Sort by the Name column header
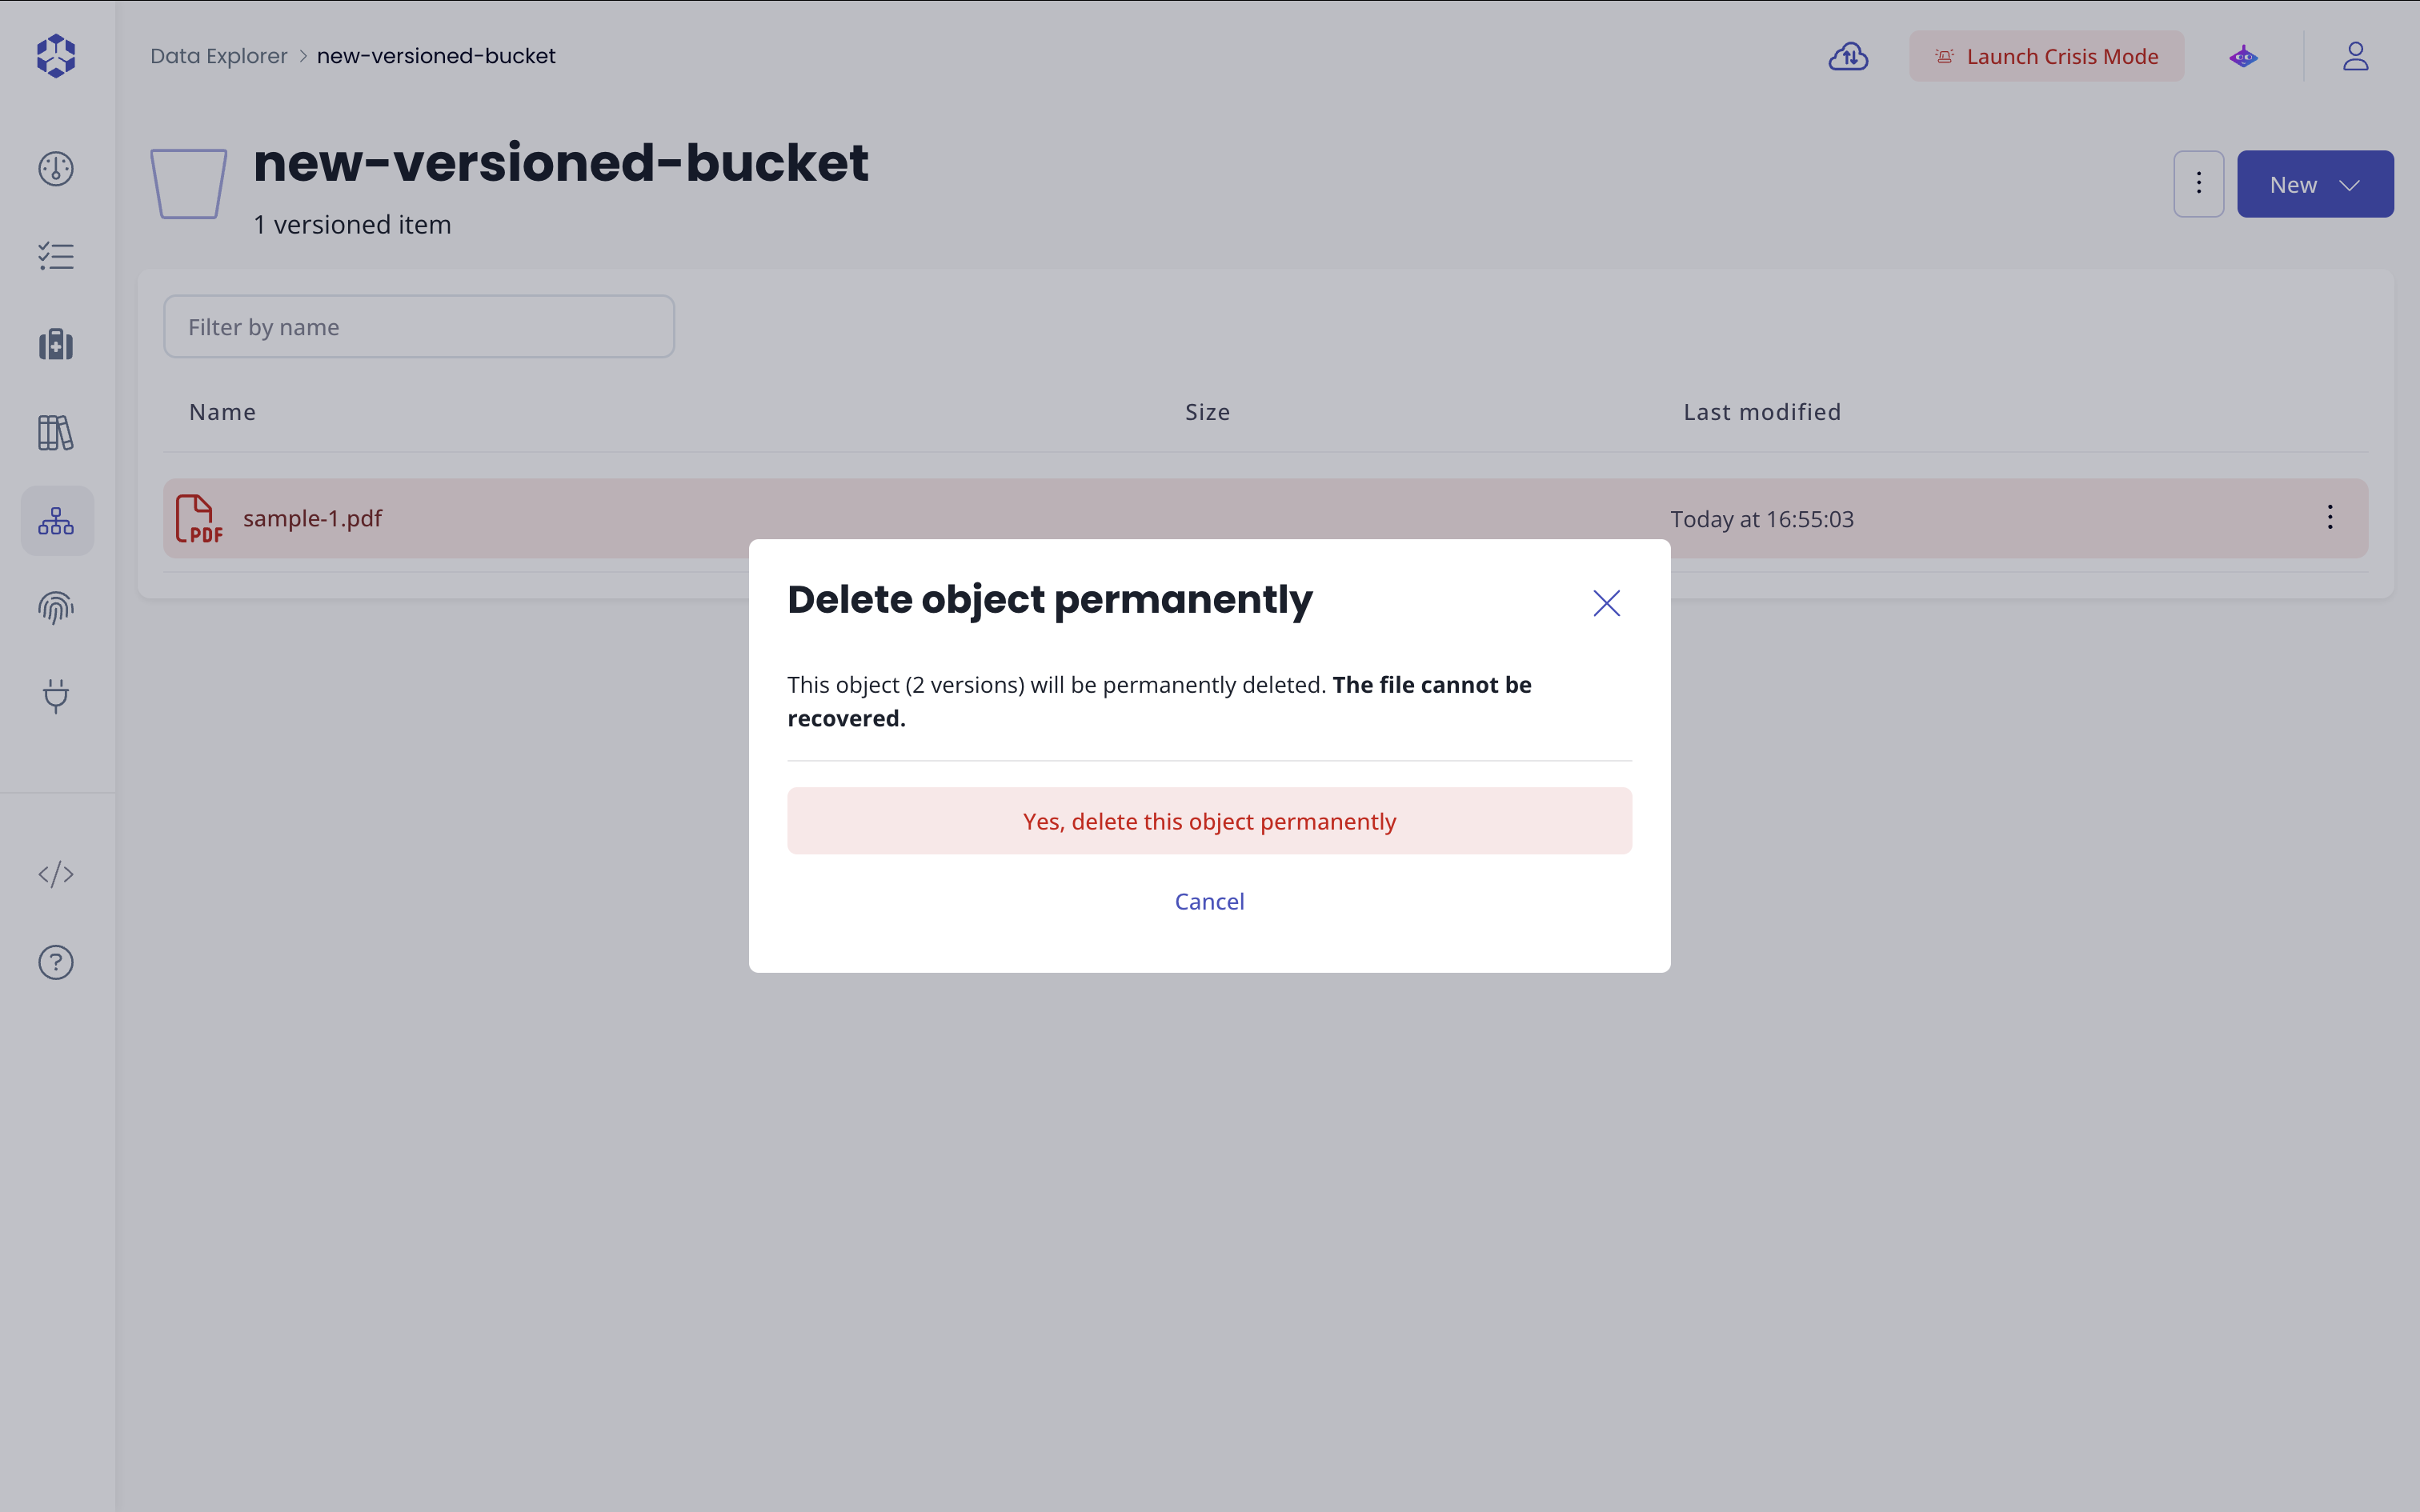 click(223, 412)
